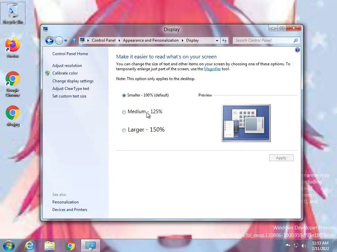Click the Display window title bar icon

click(x=45, y=29)
